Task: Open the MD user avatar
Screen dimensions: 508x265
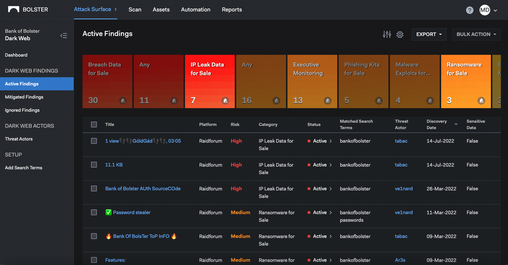Action: 485,10
